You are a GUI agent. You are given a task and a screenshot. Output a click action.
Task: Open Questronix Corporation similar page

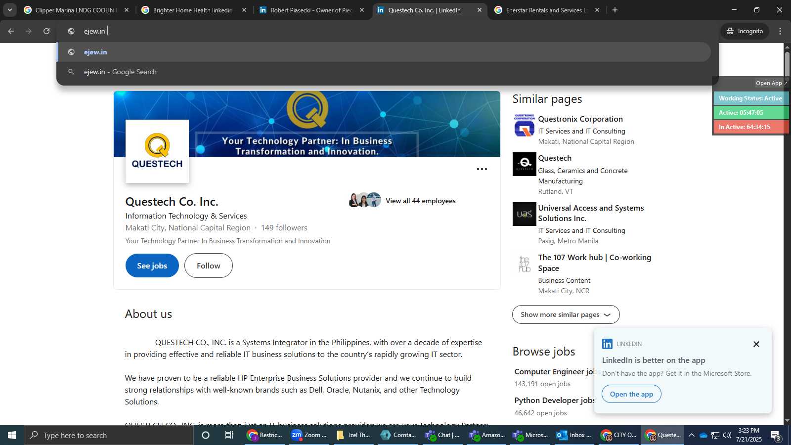click(x=580, y=119)
